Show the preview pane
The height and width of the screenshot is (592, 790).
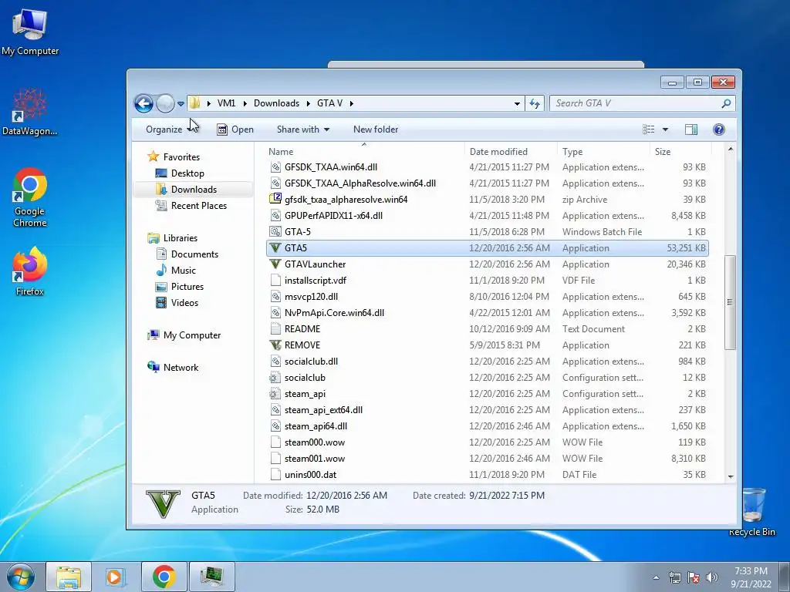point(691,129)
